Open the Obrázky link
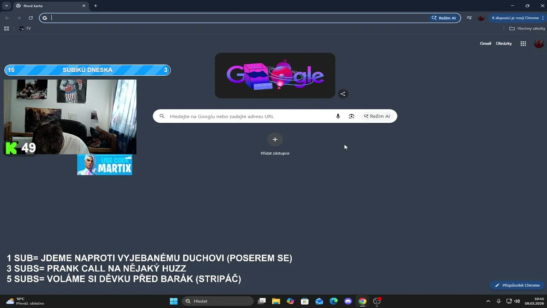The image size is (547, 308). [x=504, y=44]
